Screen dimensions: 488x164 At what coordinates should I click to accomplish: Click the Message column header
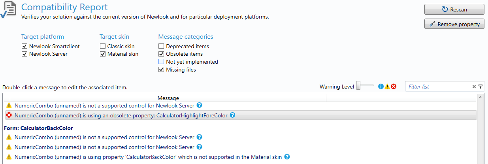click(168, 98)
